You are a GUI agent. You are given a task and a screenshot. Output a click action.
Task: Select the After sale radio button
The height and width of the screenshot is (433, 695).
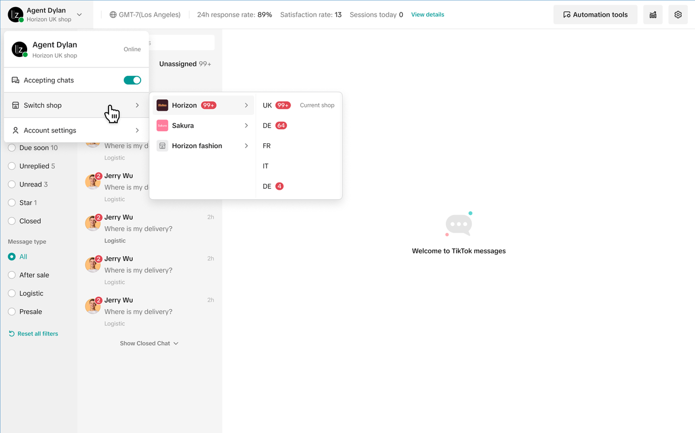(12, 275)
